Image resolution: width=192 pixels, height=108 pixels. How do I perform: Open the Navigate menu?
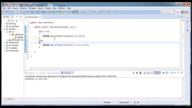(x=32, y=8)
